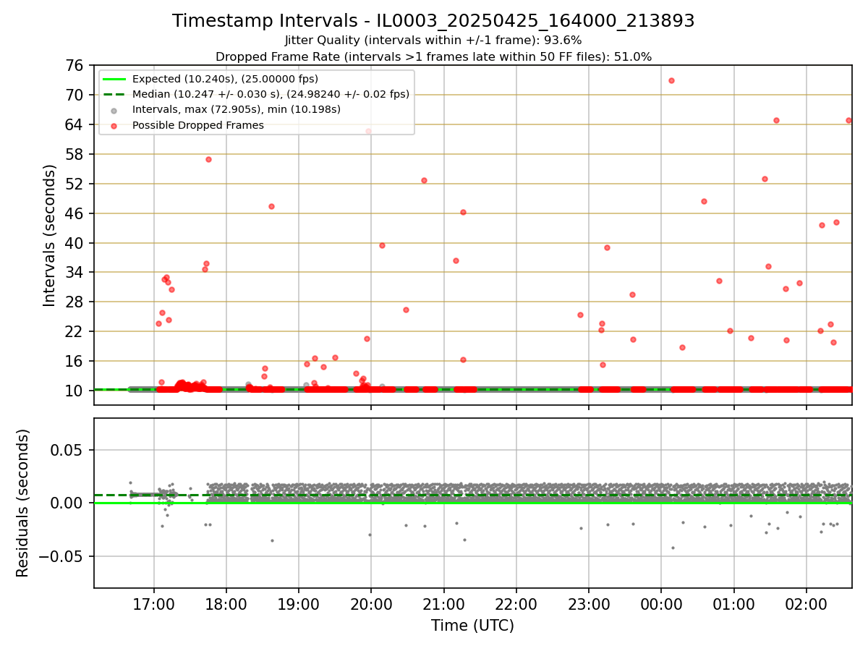Click the 64 y-axis tick label
The image size is (868, 651).
76,124
